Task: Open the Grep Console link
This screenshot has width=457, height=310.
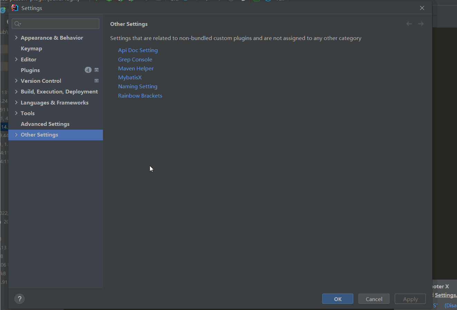Action: pyautogui.click(x=135, y=59)
